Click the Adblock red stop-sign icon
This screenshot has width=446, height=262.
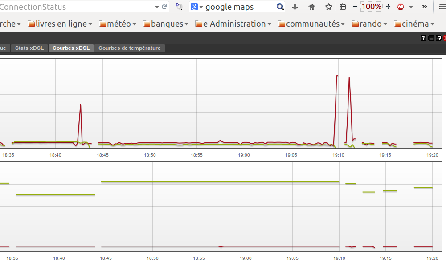pyautogui.click(x=401, y=7)
